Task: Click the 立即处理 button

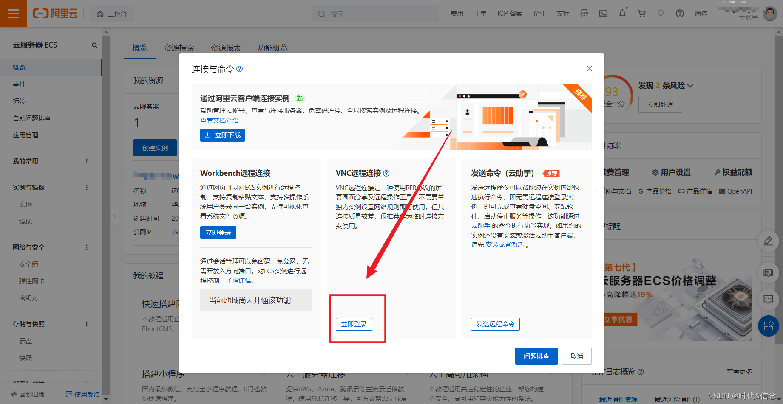Action: click(660, 104)
